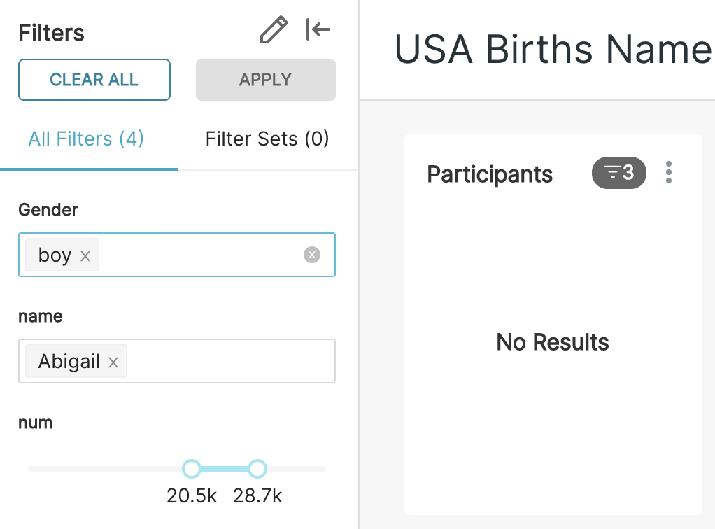The height and width of the screenshot is (529, 715).
Task: Click the No Results chart area
Action: tap(553, 342)
